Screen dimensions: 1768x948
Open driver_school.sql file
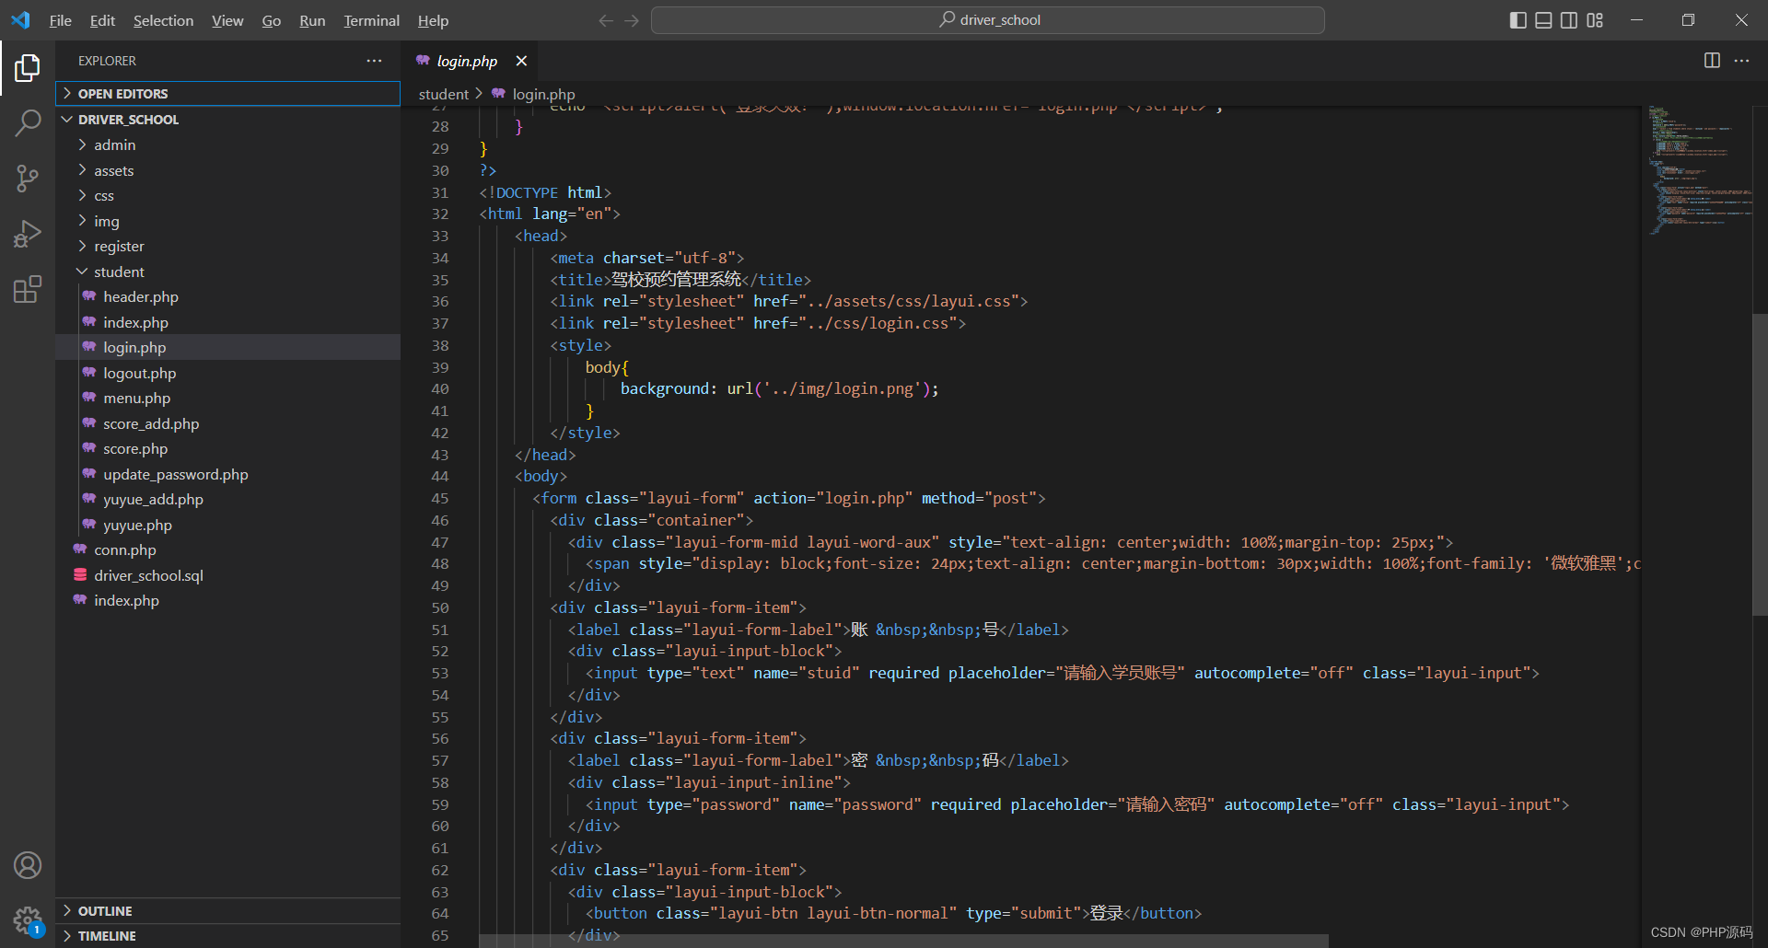coord(227,575)
